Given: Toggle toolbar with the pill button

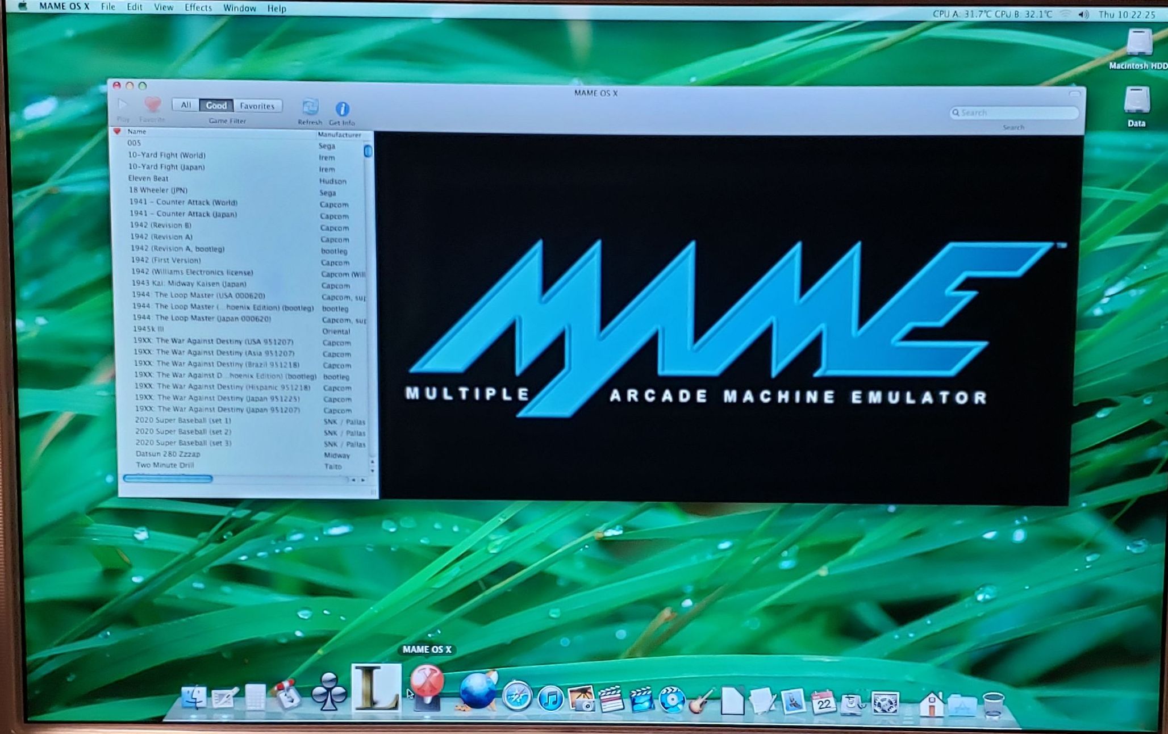Looking at the screenshot, I should [x=1074, y=94].
